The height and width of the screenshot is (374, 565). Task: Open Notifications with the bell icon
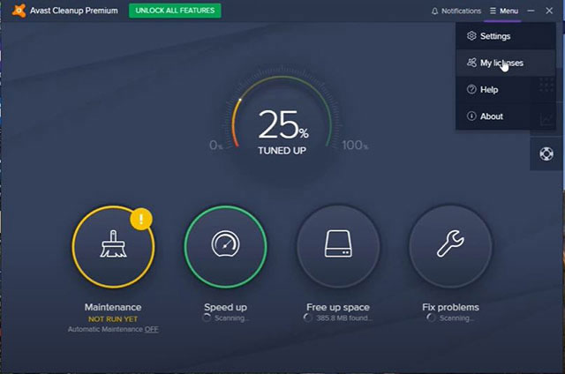coord(456,11)
